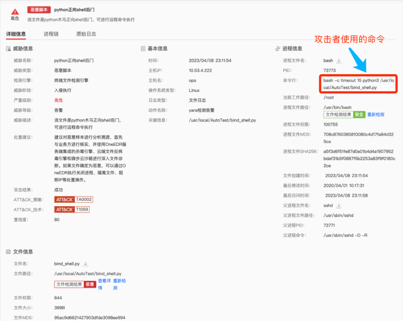403x322 pixels.
Task: Click 重新检测 link in 文件信息 section
Action: pos(120,284)
